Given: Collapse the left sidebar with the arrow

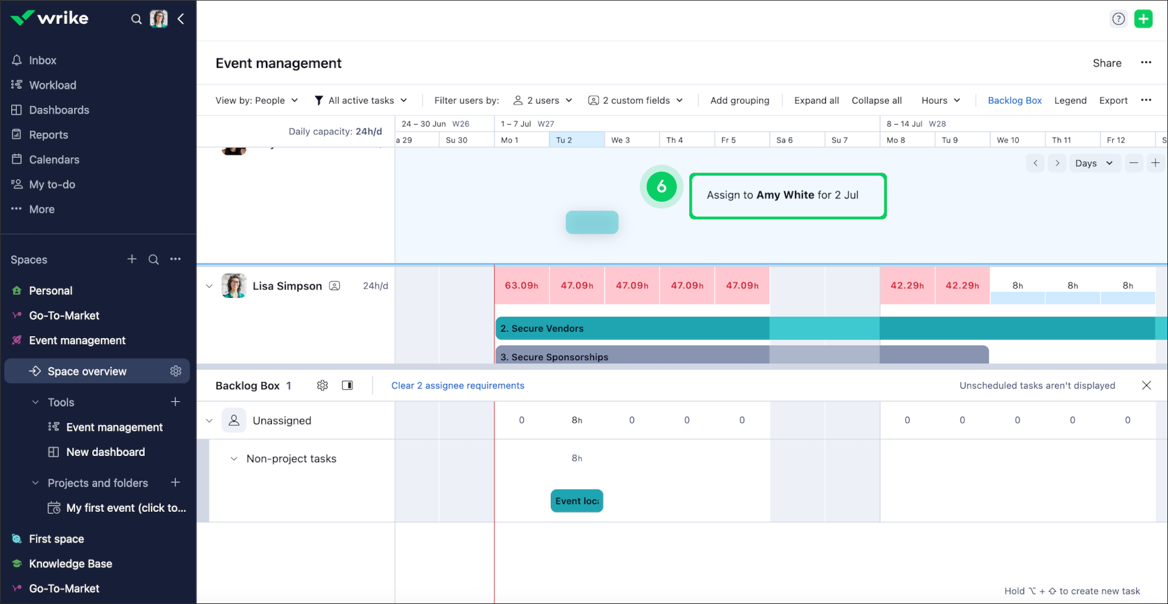Looking at the screenshot, I should point(181,19).
